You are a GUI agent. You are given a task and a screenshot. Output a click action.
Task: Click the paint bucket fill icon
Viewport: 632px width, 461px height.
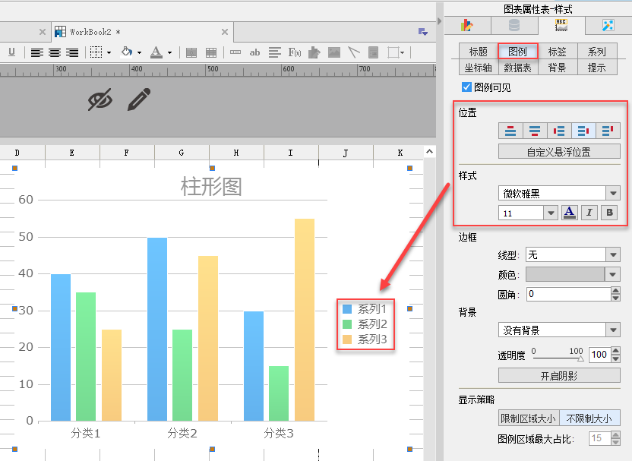(x=127, y=52)
